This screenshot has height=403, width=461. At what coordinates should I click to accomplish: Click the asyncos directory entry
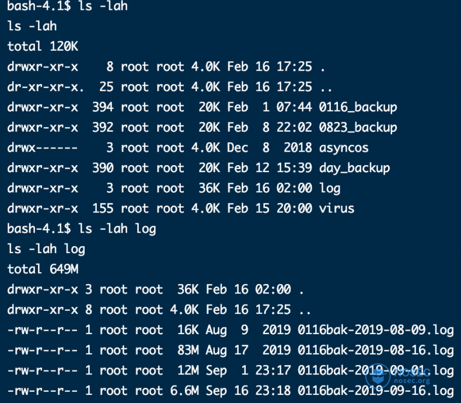pos(344,148)
